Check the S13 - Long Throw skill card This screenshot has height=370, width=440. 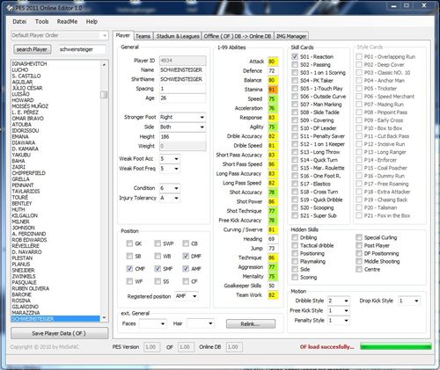tap(295, 152)
